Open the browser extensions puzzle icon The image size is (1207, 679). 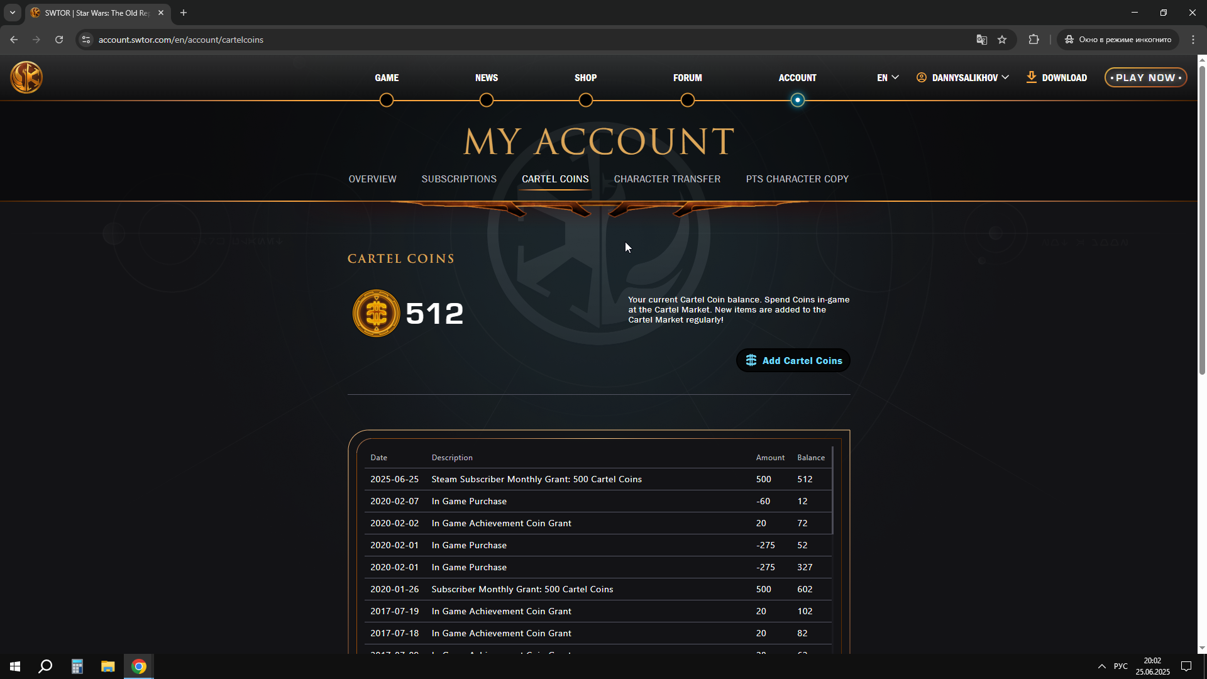1033,40
